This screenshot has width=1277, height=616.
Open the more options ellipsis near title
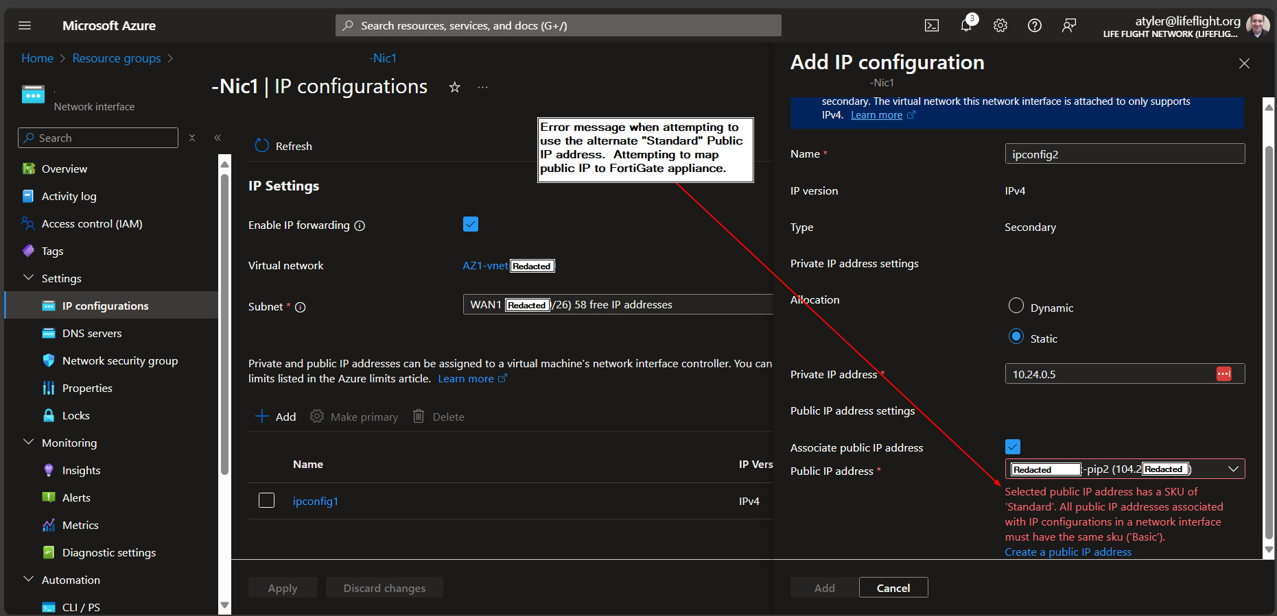[x=483, y=87]
